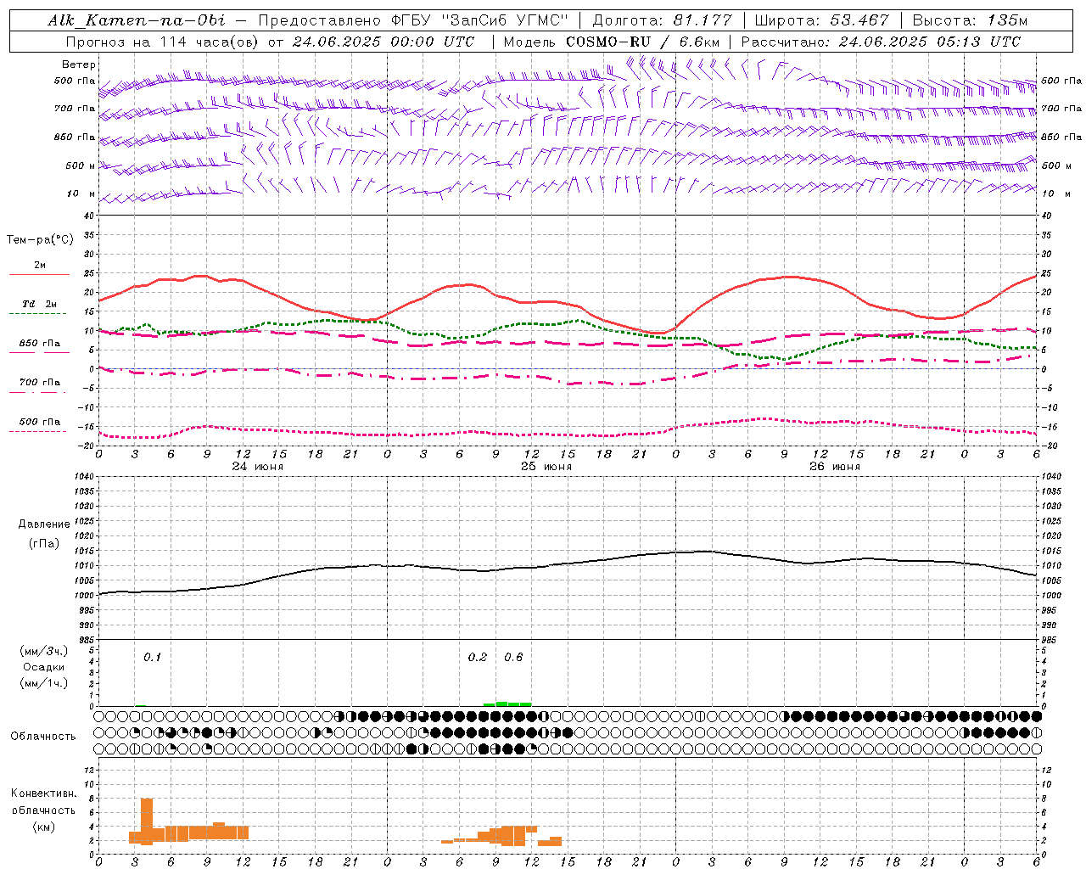Click the Осадки label
The width and height of the screenshot is (1086, 869).
[x=43, y=667]
